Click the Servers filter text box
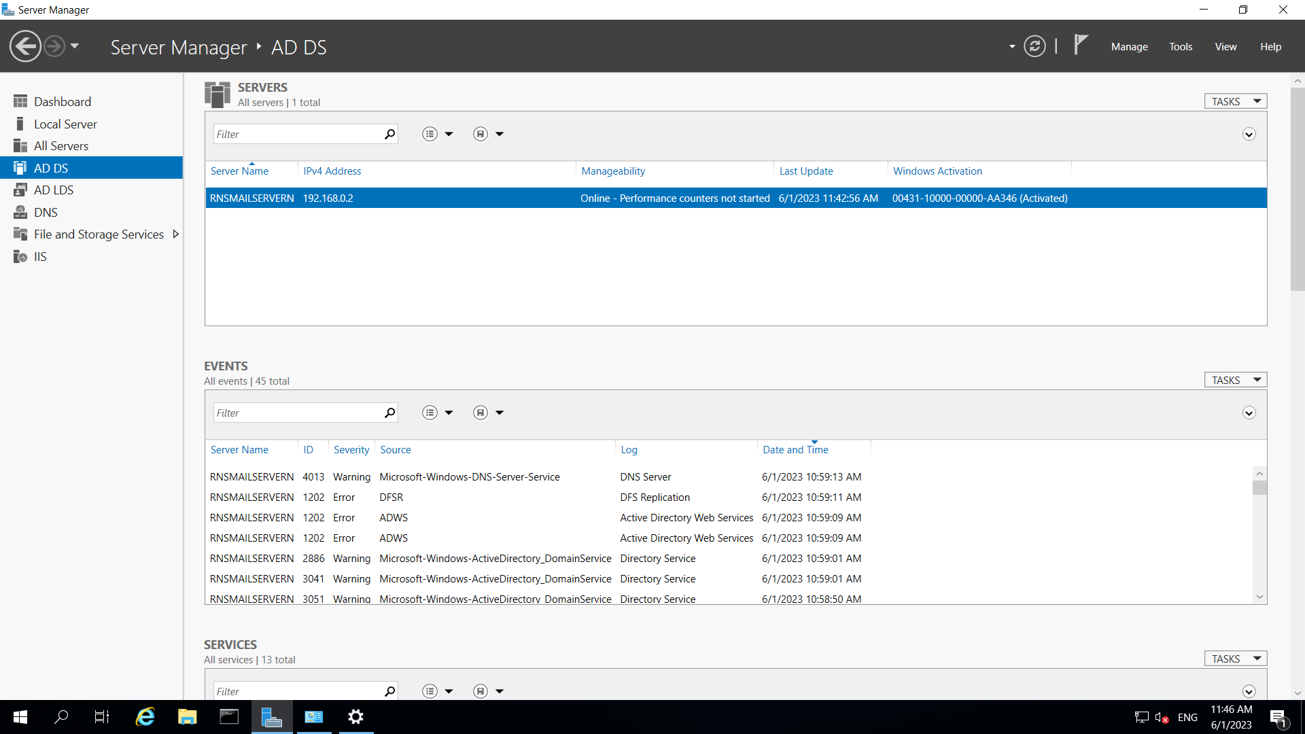The image size is (1305, 734). pos(298,135)
